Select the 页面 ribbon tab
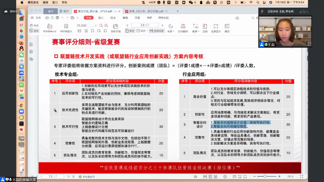 (137, 18)
